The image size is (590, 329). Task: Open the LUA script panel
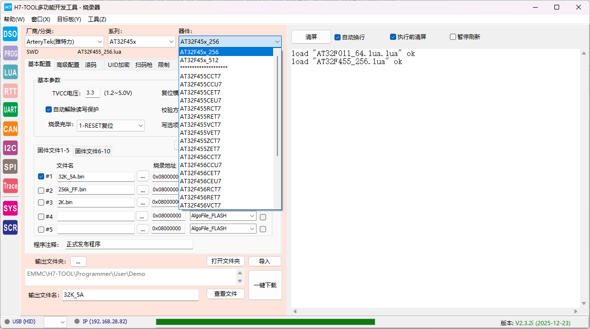(x=10, y=72)
